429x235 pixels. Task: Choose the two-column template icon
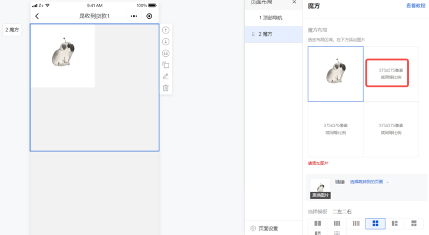[318, 223]
